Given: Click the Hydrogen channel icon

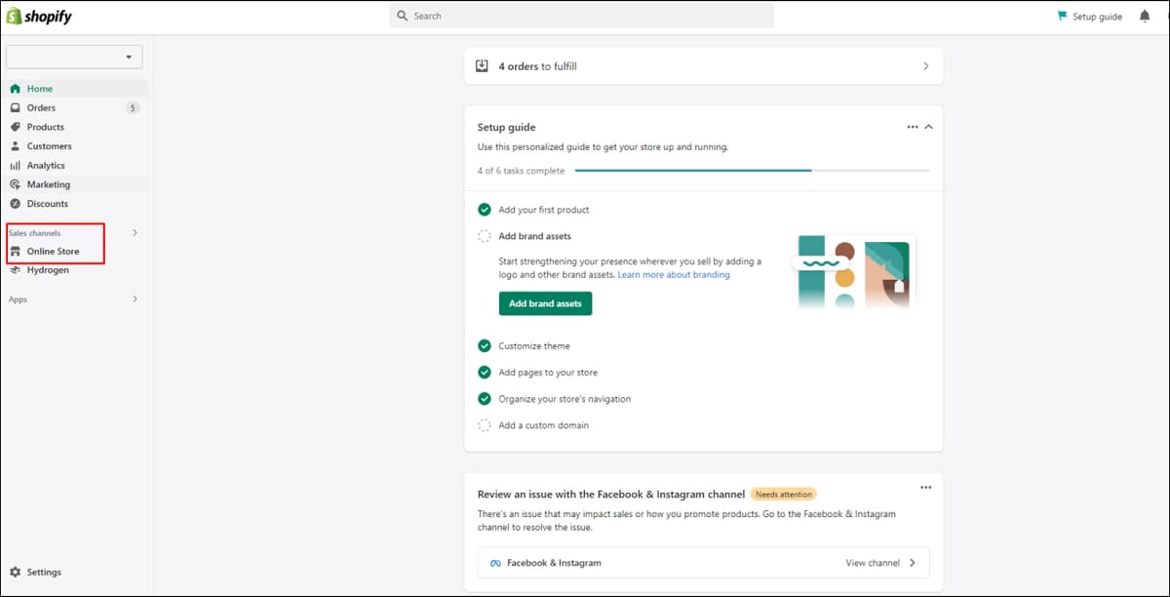Looking at the screenshot, I should click(15, 270).
